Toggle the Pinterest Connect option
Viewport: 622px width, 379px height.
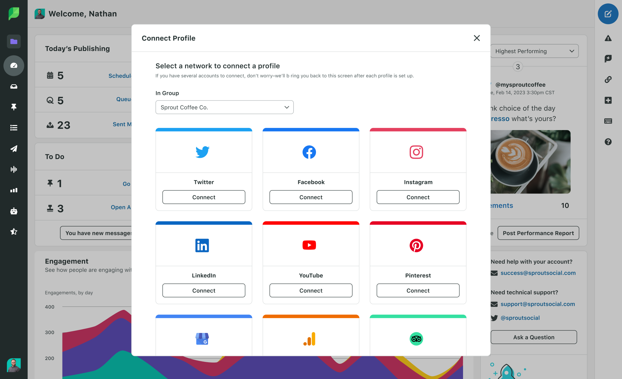418,290
